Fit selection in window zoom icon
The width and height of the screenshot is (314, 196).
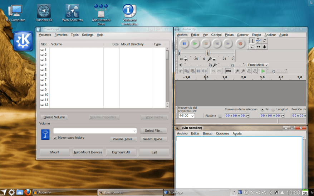249,71
